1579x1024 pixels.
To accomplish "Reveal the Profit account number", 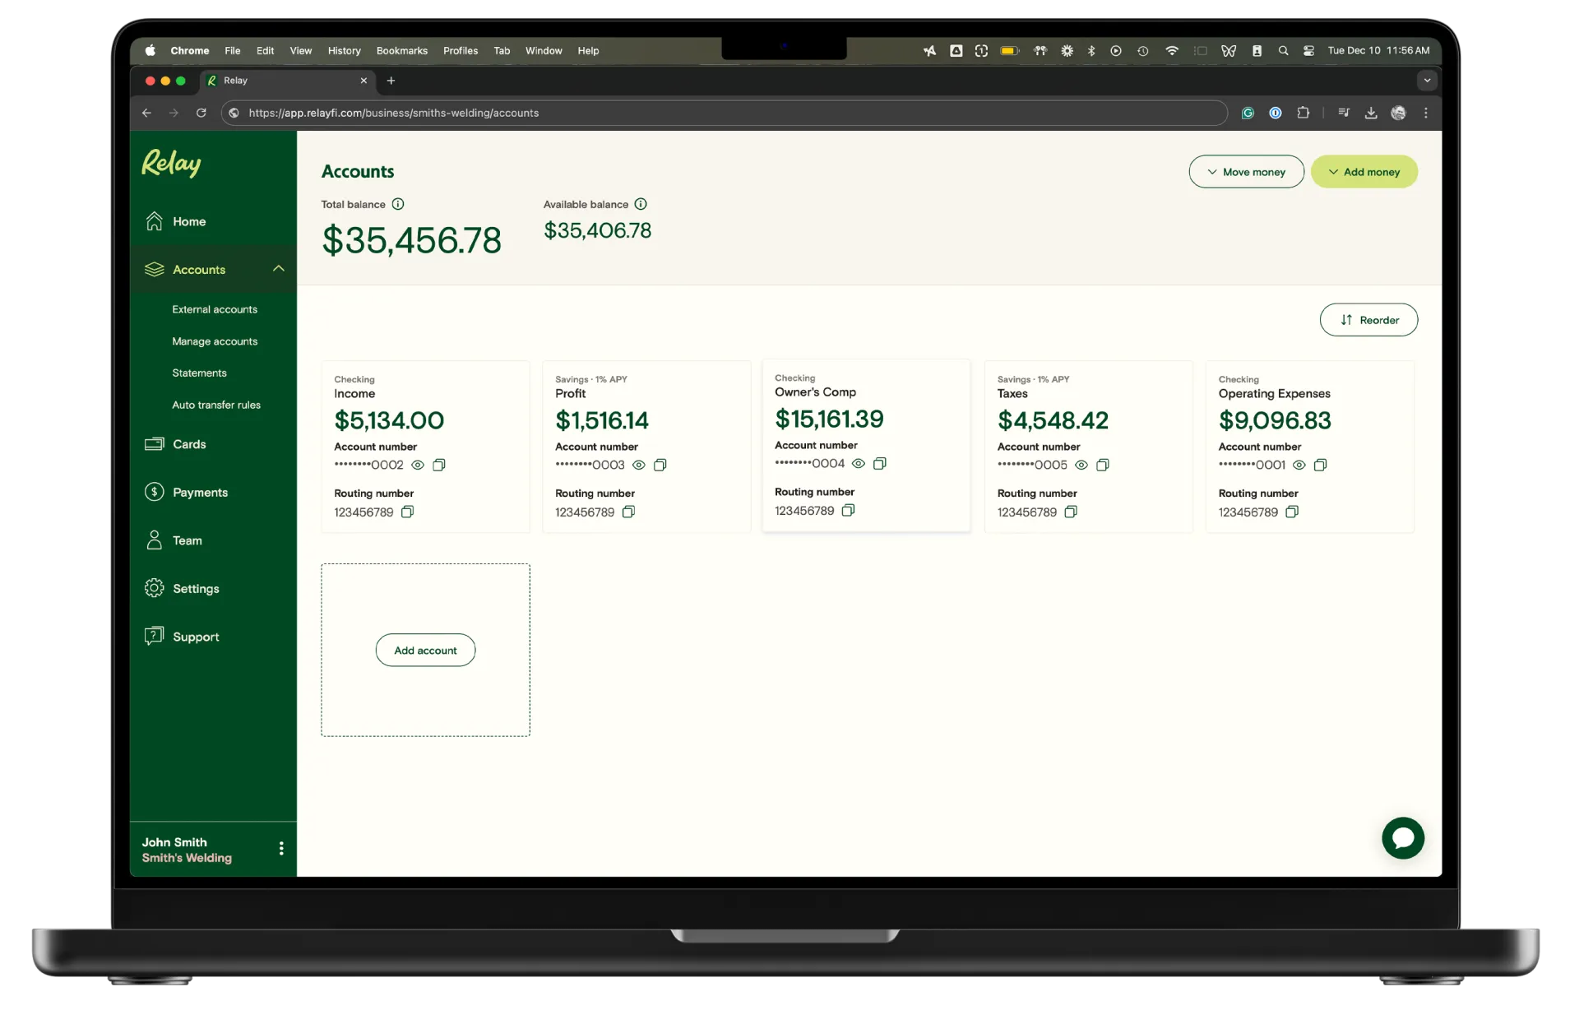I will pyautogui.click(x=639, y=465).
